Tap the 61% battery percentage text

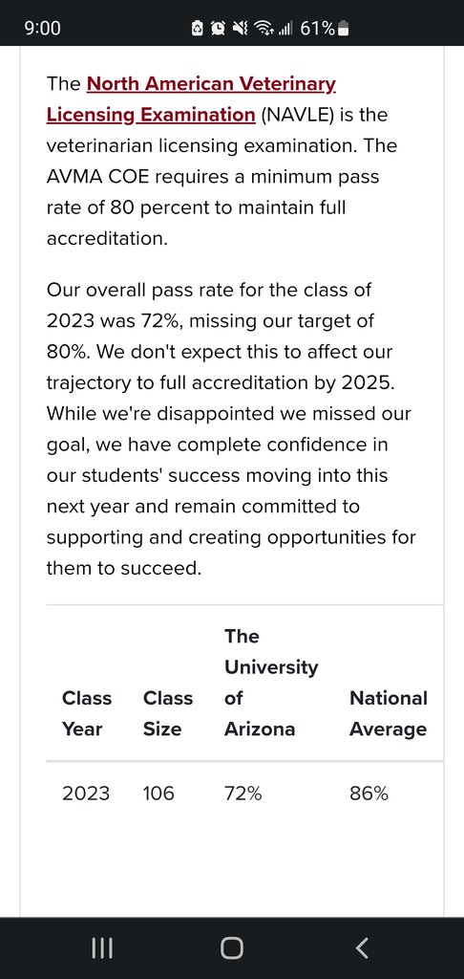pyautogui.click(x=317, y=29)
